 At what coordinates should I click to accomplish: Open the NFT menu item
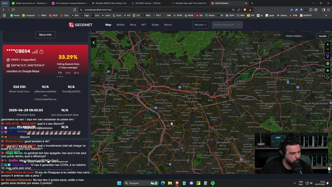144,25
